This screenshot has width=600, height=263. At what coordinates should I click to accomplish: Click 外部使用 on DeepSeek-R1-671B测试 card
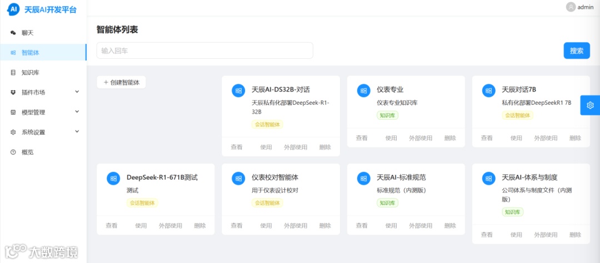point(171,225)
